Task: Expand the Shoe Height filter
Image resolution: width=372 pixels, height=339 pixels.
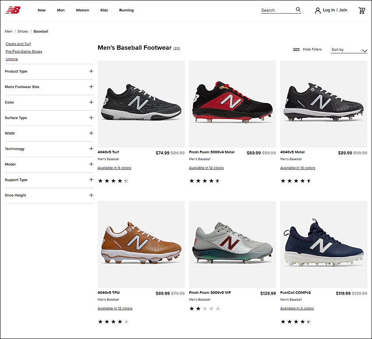Action: click(x=49, y=195)
